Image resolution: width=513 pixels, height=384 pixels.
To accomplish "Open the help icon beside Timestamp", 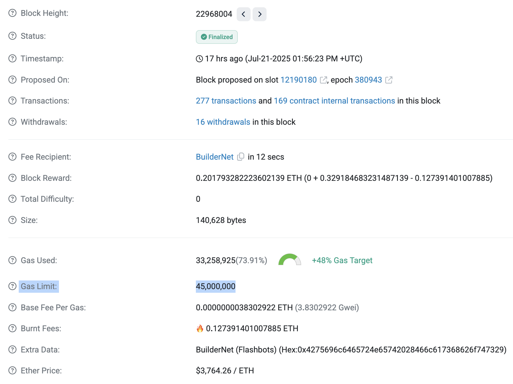I will 13,59.
